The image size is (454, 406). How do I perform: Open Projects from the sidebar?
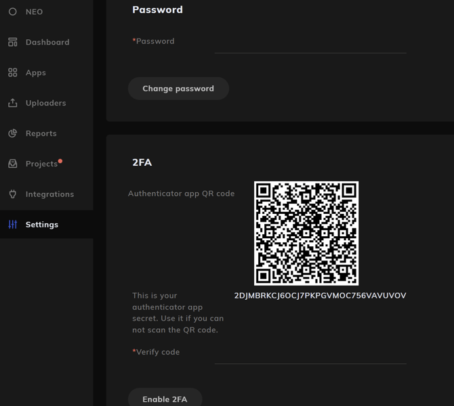[41, 164]
